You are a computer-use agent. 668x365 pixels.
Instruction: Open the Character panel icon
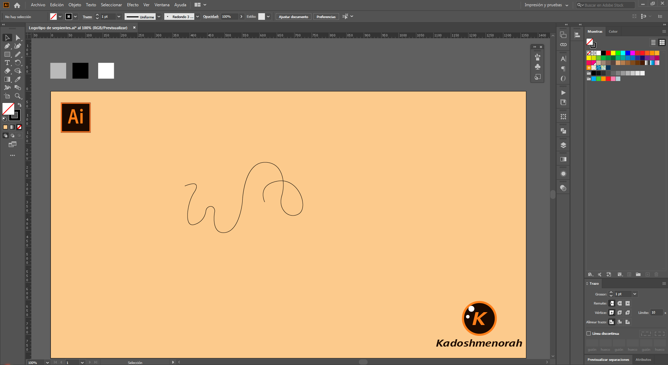click(x=563, y=59)
